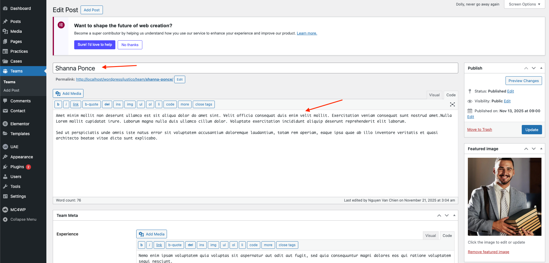The width and height of the screenshot is (549, 263).
Task: Switch main editor to Visual tab
Action: point(434,95)
